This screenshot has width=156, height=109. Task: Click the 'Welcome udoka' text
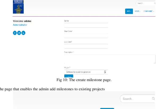(22, 21)
